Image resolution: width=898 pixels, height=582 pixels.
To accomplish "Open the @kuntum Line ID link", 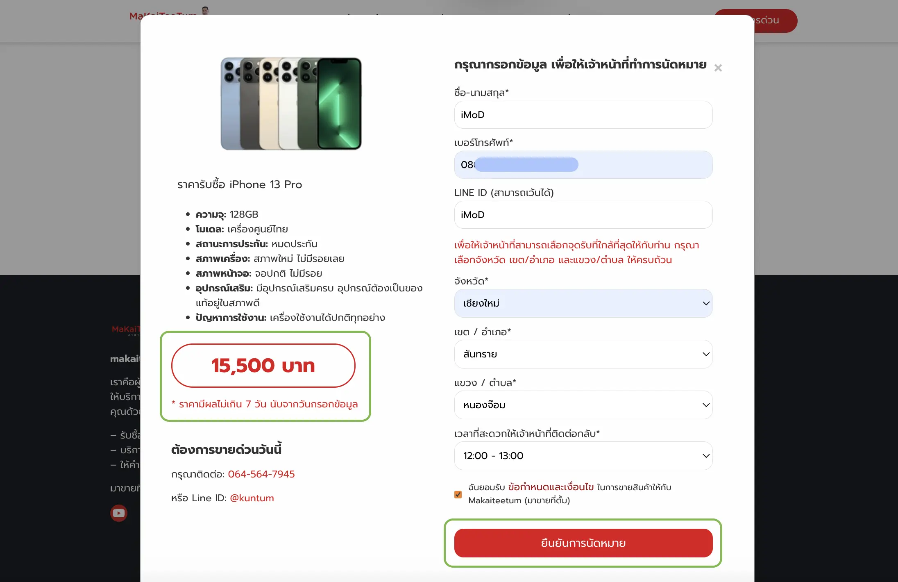I will (252, 498).
